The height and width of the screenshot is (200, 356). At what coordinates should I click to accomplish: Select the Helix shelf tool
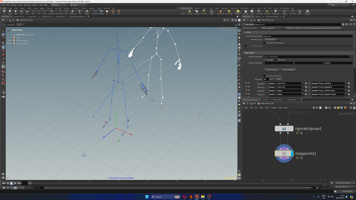pos(119,12)
